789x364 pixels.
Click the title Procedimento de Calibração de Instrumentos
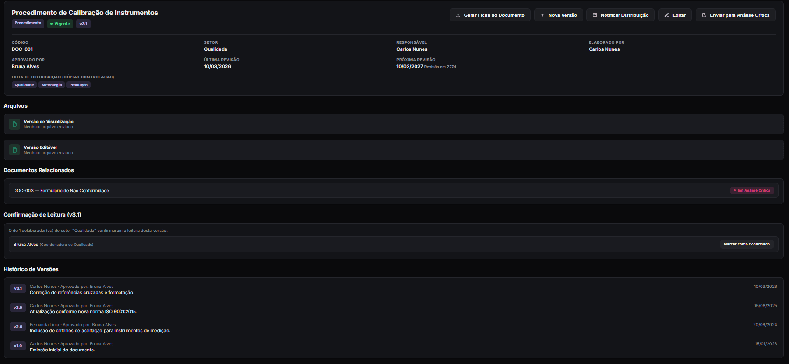click(x=85, y=13)
